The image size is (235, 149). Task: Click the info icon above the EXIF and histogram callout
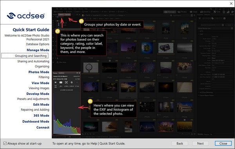[90, 101]
